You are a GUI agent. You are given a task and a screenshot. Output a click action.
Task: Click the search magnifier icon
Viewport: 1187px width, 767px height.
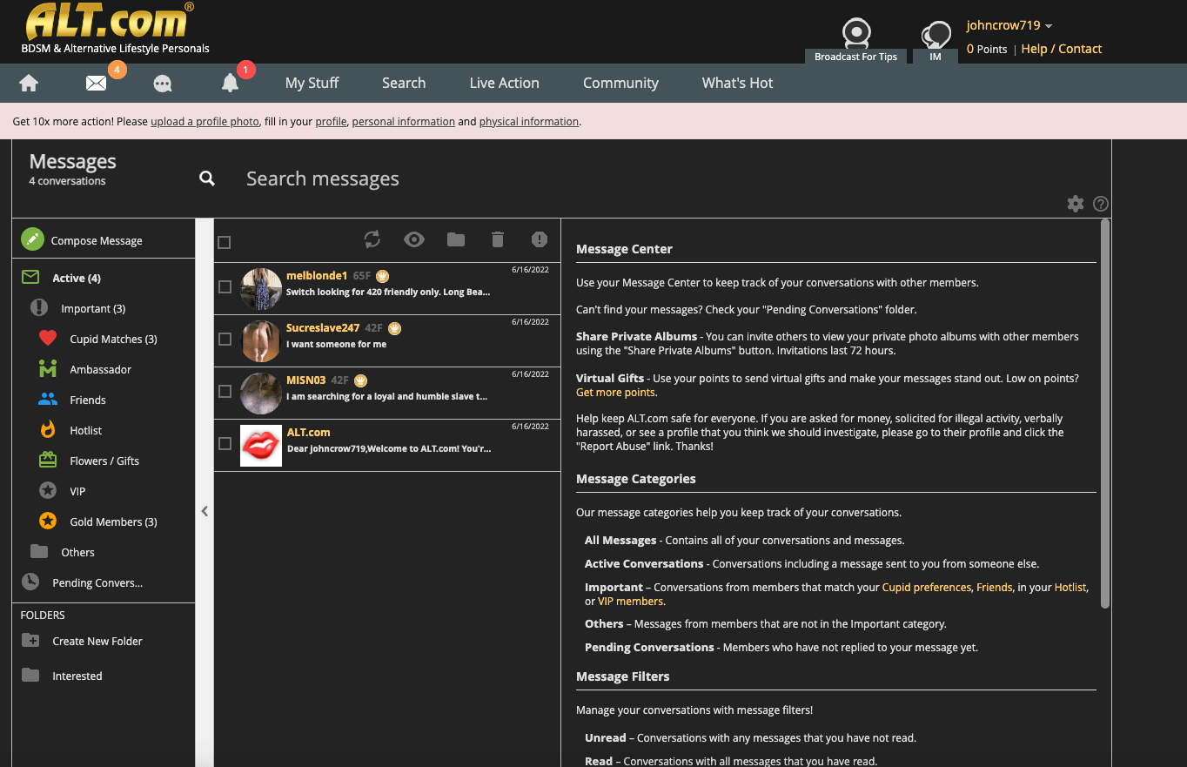click(207, 178)
